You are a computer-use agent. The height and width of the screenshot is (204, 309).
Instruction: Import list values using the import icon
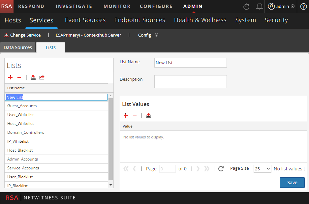[x=148, y=116]
